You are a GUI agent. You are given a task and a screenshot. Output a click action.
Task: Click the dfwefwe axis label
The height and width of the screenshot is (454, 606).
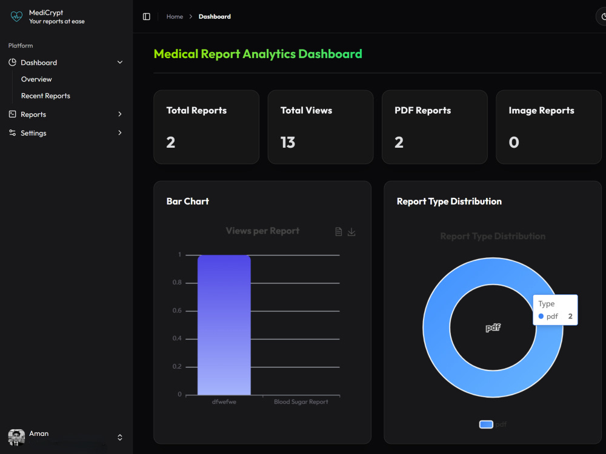point(224,402)
